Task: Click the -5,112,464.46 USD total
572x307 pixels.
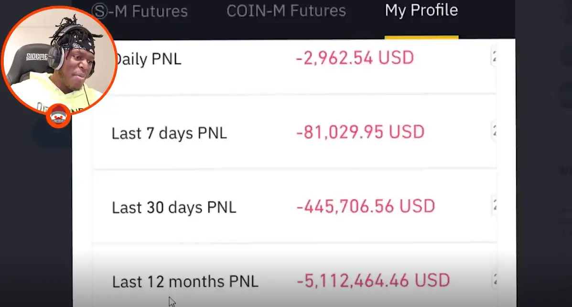Action: (x=373, y=281)
